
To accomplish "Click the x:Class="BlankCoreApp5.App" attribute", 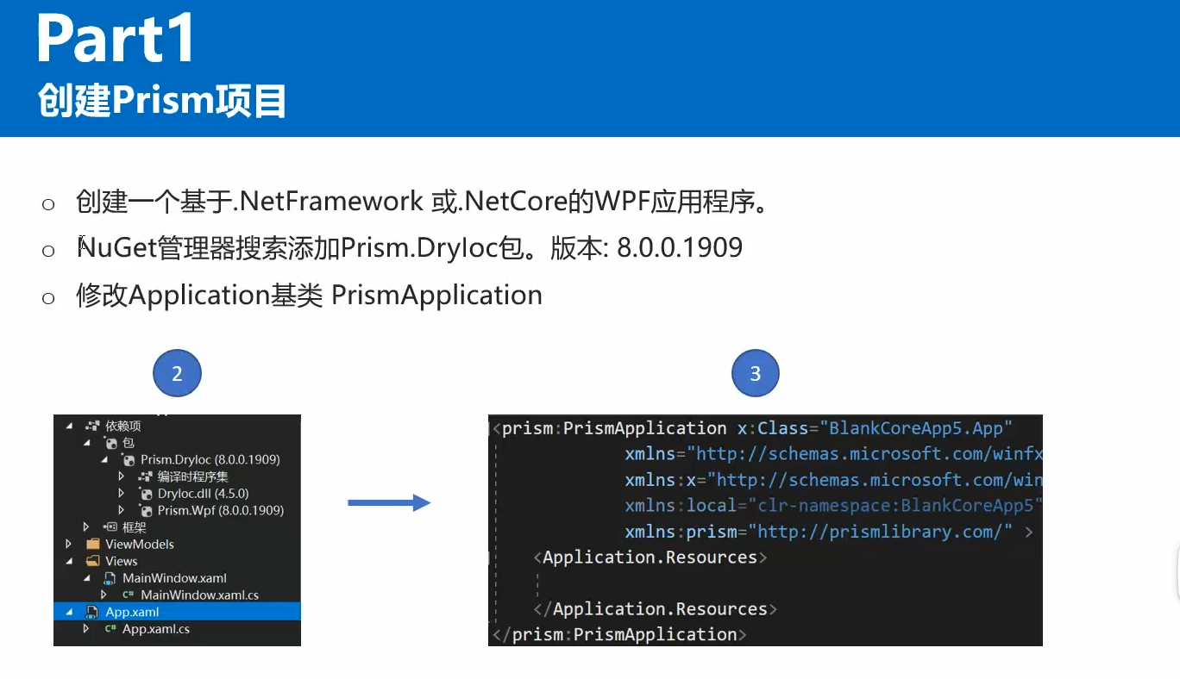I will click(x=874, y=428).
